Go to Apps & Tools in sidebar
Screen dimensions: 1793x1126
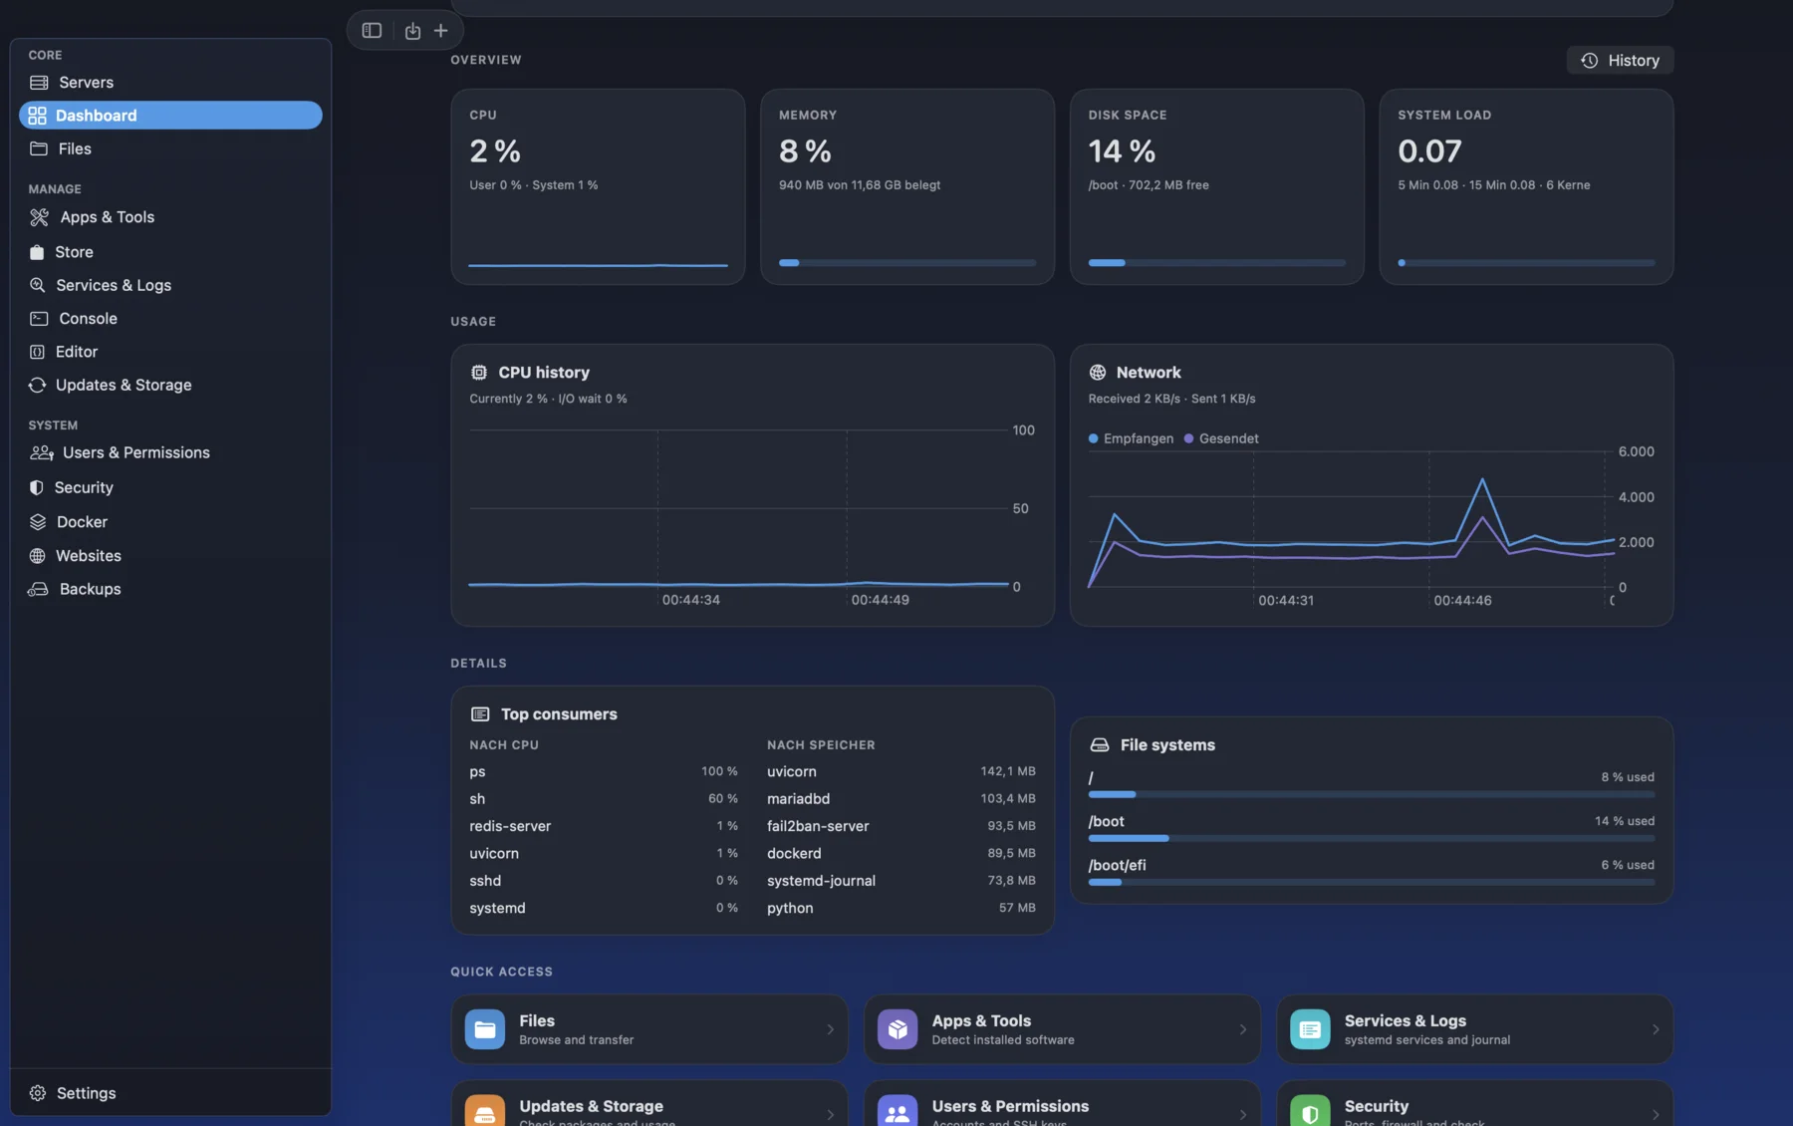170,217
